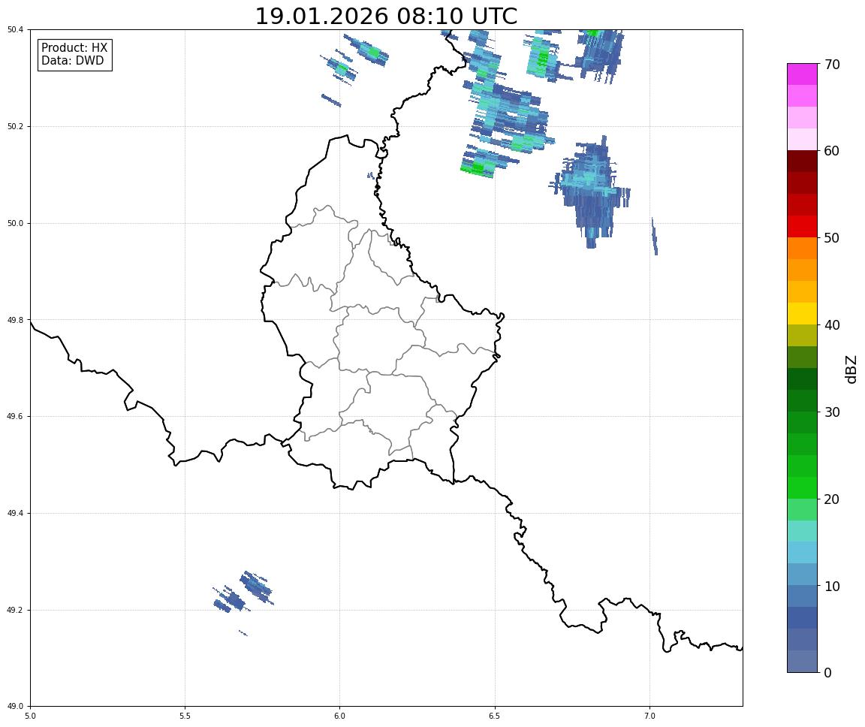
Task: Click the latitude axis label 49.2
Action: (x=15, y=610)
